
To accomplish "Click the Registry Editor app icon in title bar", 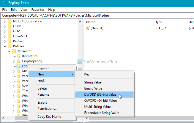I will (x=4, y=3).
